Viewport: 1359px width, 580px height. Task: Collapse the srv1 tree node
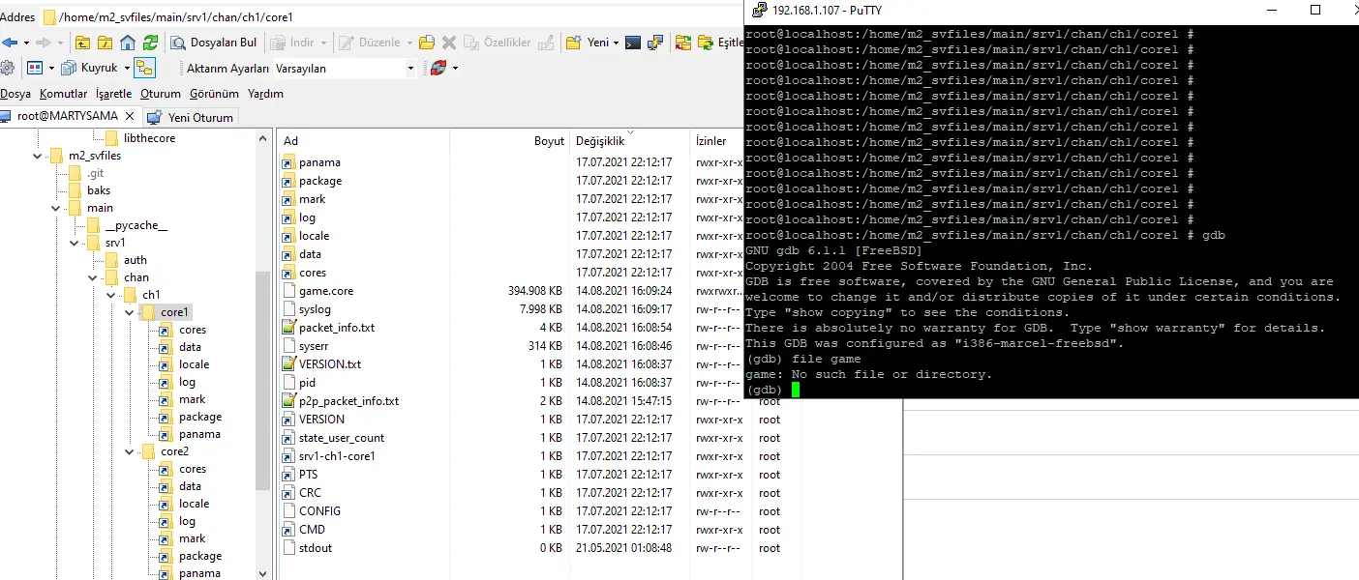(75, 243)
